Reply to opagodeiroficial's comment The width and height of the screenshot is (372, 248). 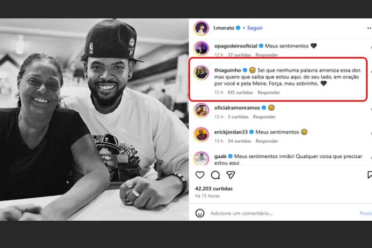click(267, 55)
